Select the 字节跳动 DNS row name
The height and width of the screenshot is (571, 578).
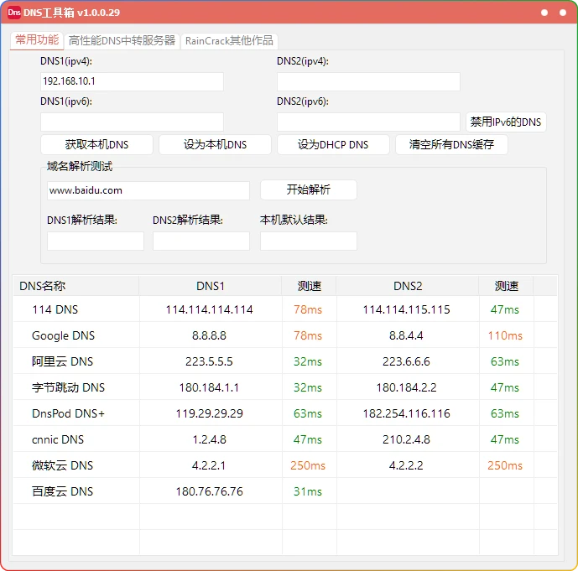point(68,387)
